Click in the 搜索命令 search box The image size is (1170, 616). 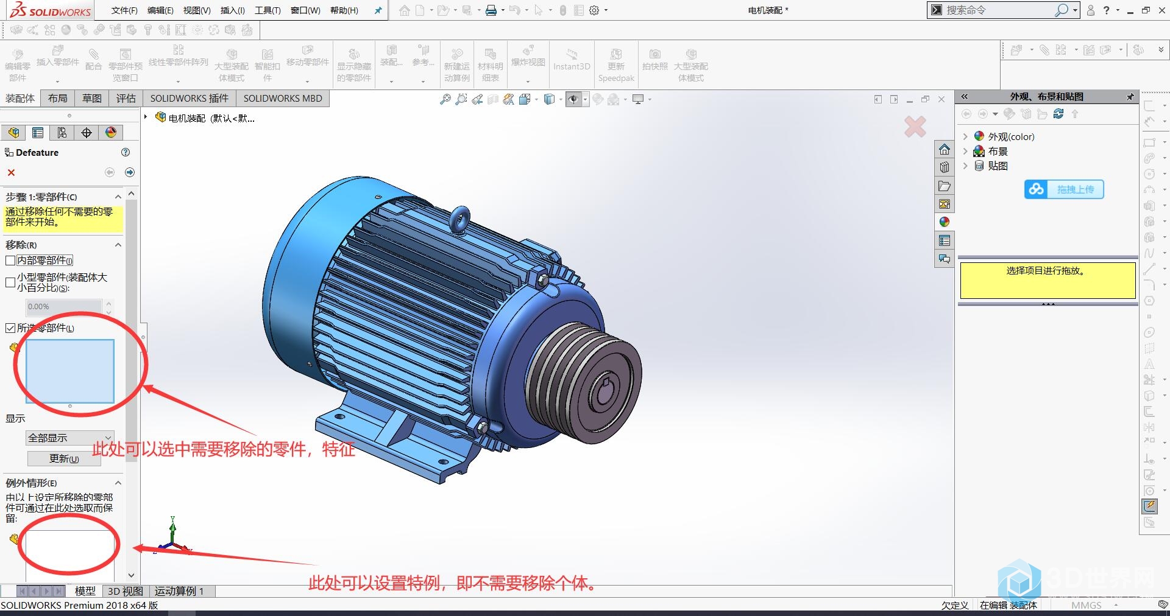(x=999, y=10)
